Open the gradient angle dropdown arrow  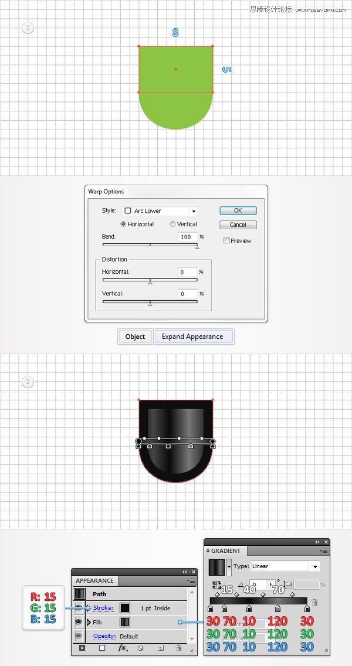click(271, 585)
